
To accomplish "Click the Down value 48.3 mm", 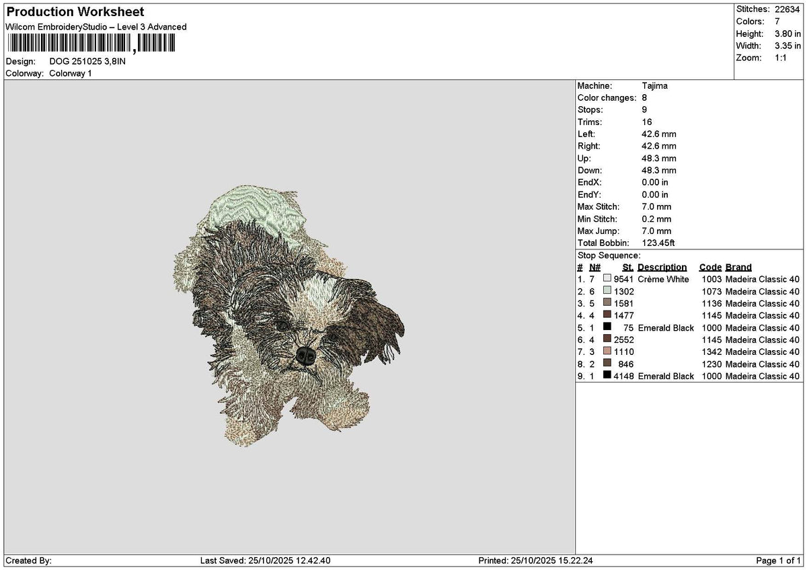I will coord(659,171).
